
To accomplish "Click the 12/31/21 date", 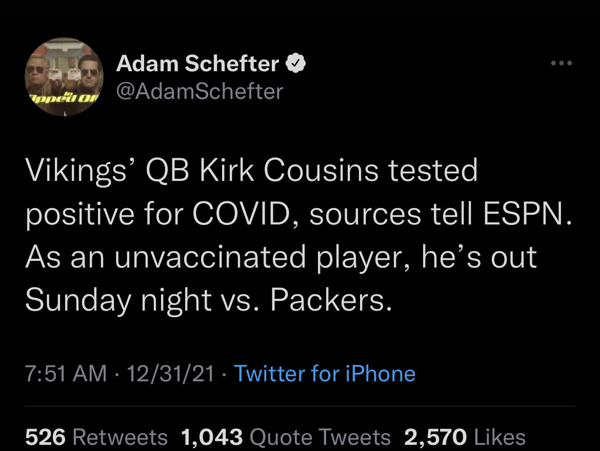I will (170, 373).
